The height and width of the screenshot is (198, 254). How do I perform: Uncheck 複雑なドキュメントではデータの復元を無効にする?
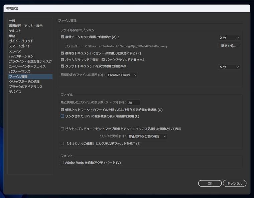click(x=62, y=53)
